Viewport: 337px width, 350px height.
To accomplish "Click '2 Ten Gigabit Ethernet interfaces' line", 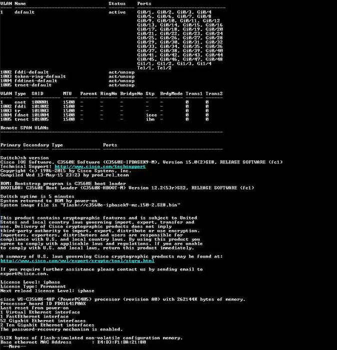I will pyautogui.click(x=47, y=325).
